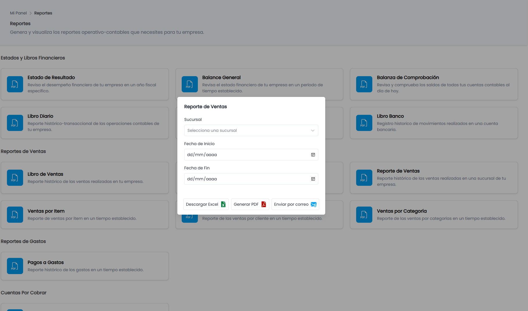
Task: Click the ventas por cliente description text
Action: (x=262, y=218)
